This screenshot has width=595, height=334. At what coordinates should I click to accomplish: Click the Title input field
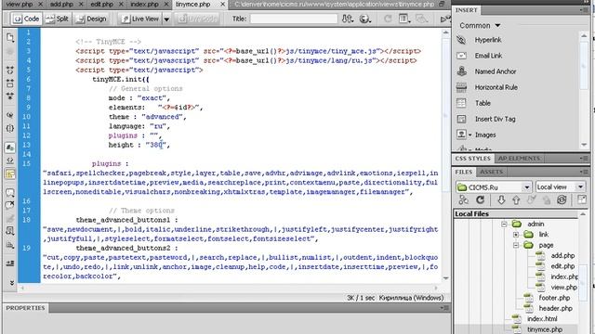point(294,19)
